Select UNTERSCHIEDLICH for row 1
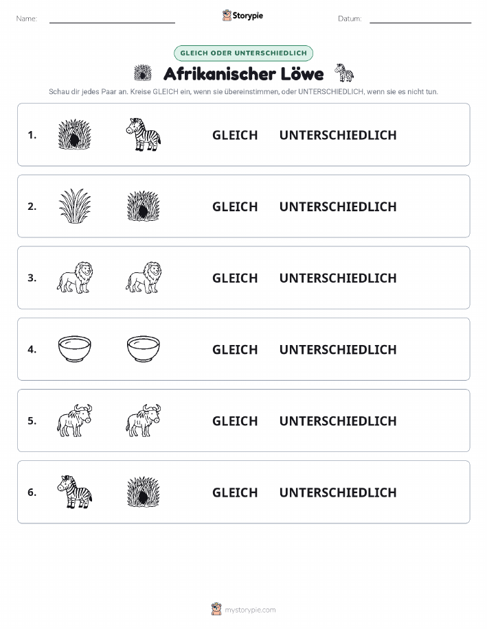 pyautogui.click(x=338, y=135)
